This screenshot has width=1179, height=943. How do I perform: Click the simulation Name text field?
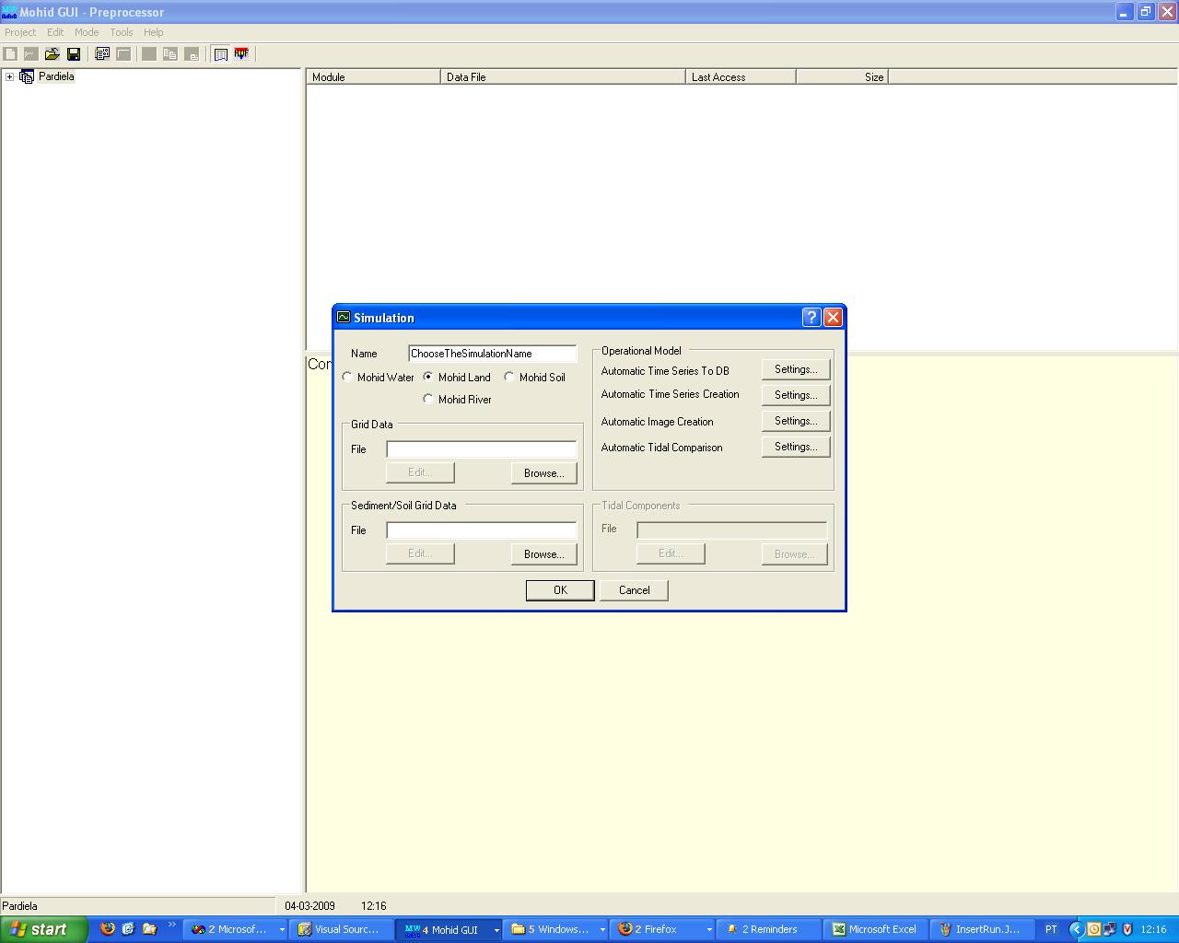pyautogui.click(x=492, y=354)
